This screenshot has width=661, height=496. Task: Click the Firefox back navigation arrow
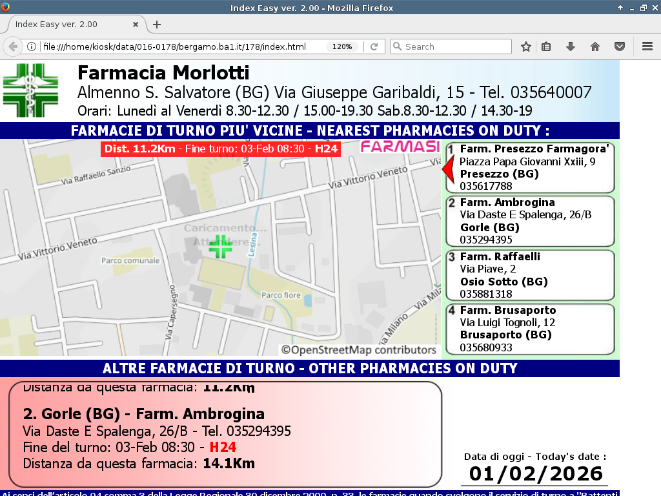pos(12,46)
